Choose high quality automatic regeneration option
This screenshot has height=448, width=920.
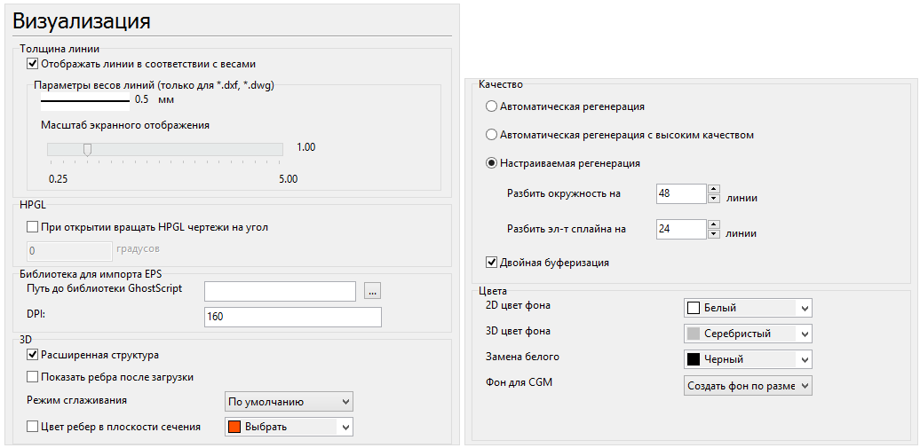click(491, 135)
